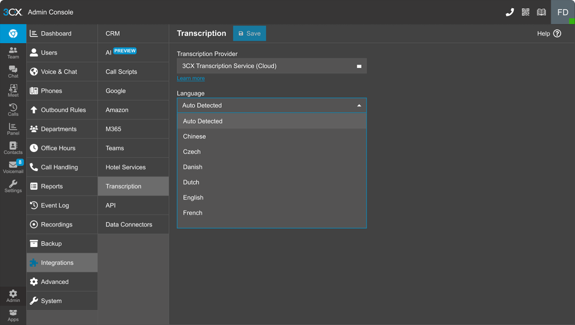Image resolution: width=575 pixels, height=325 pixels.
Task: Open the dialer phone icon in header
Action: [509, 12]
